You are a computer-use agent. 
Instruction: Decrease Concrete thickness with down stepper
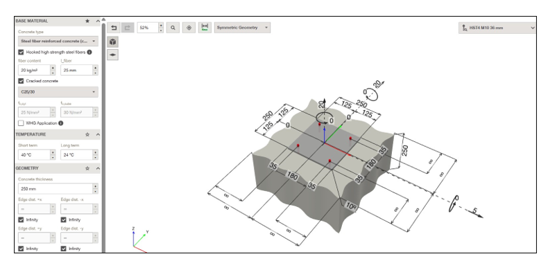coord(96,191)
